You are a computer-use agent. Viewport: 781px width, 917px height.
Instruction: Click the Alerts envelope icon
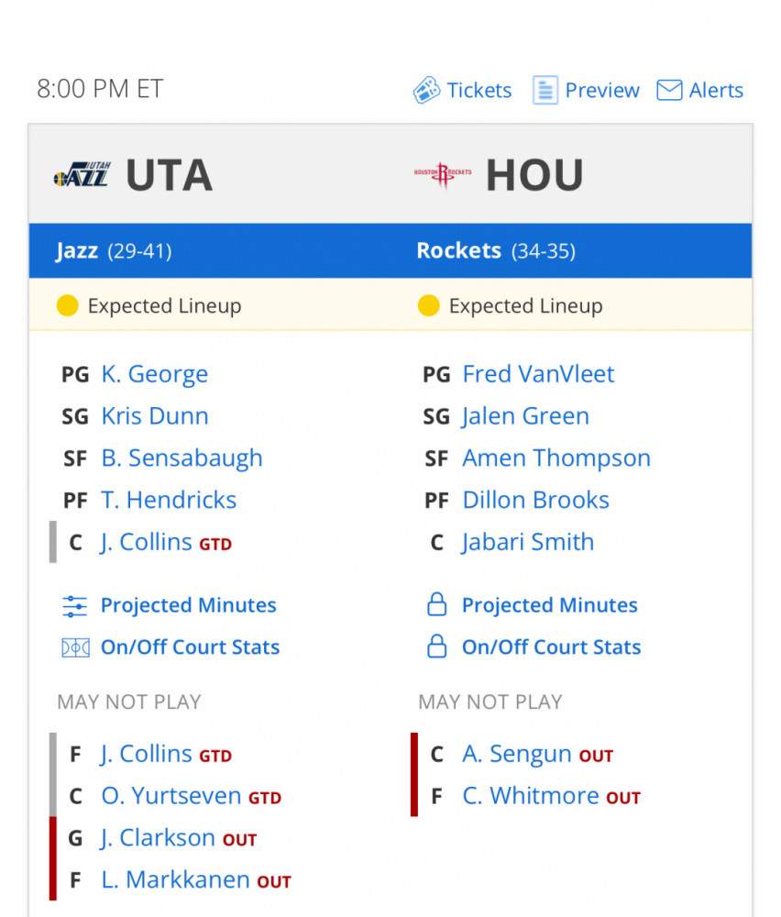[669, 90]
